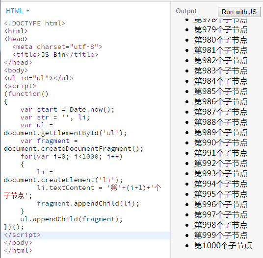Click output item 第991个子节点
This screenshot has width=263, height=258.
(x=221, y=153)
